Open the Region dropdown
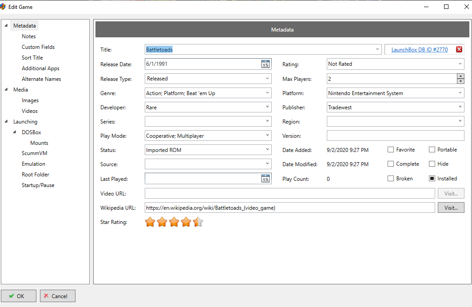Viewport: 472px width, 307px height. tap(460, 121)
